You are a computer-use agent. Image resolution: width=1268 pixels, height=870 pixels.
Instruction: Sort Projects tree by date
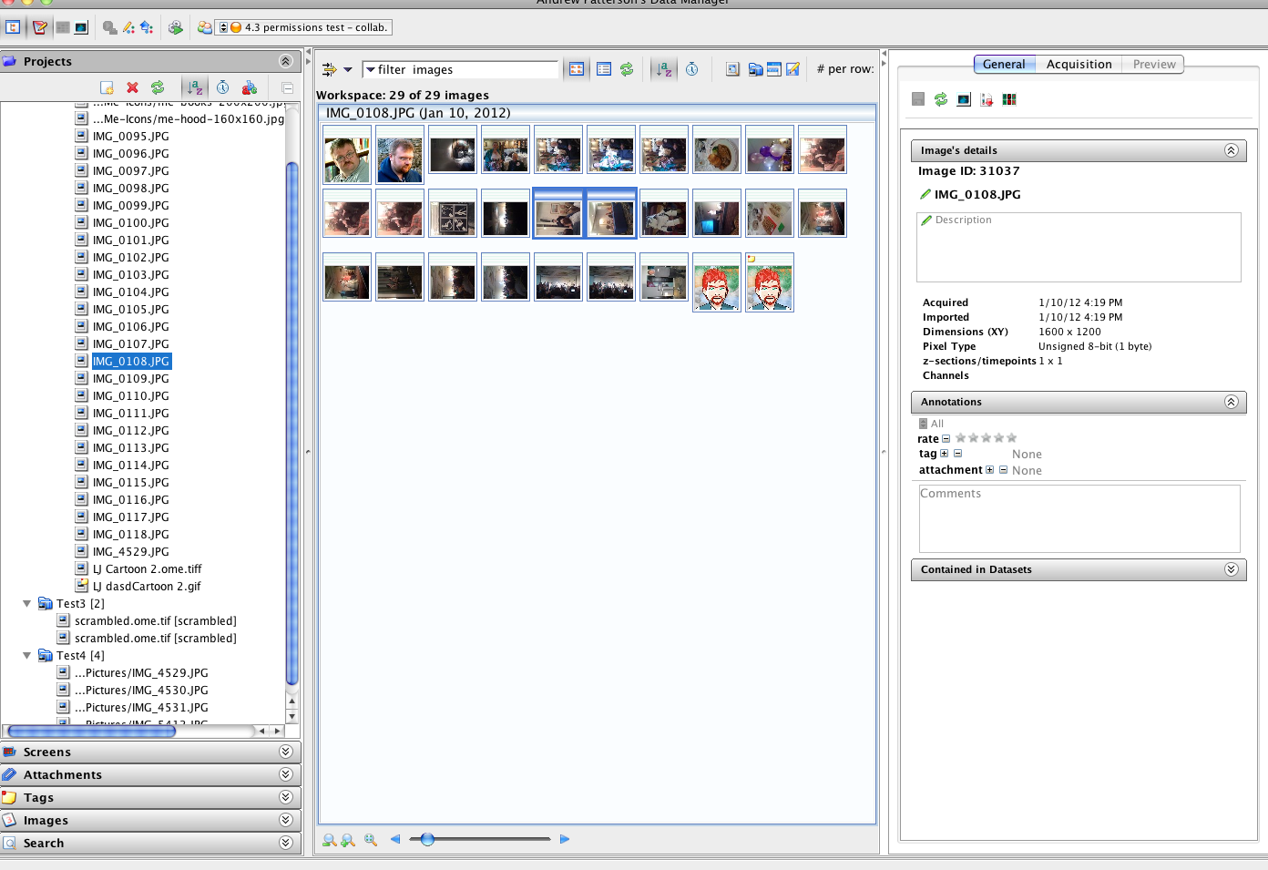click(222, 87)
